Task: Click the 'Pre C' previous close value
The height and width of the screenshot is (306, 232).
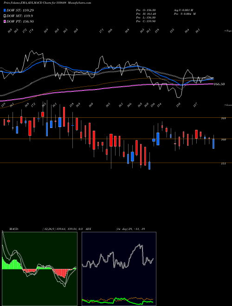Action: [x=146, y=21]
